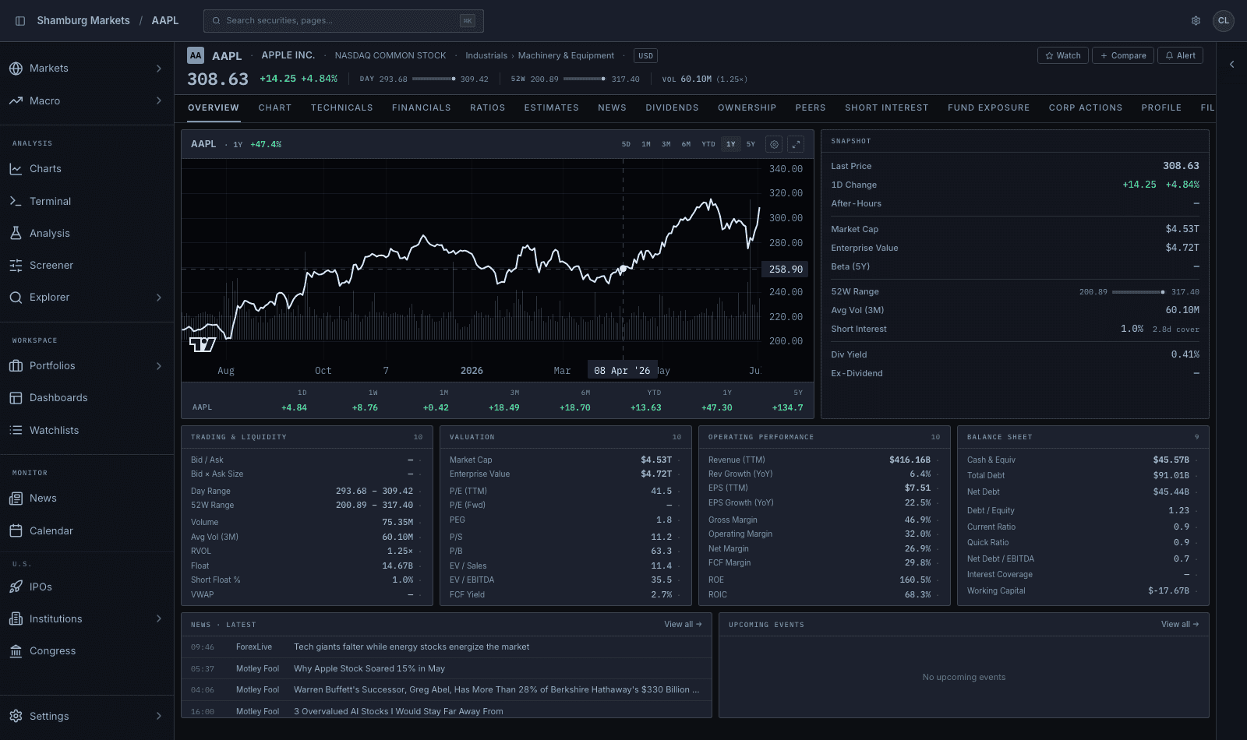The height and width of the screenshot is (740, 1247).
Task: Expand the Explorer submenu chevron
Action: point(159,298)
